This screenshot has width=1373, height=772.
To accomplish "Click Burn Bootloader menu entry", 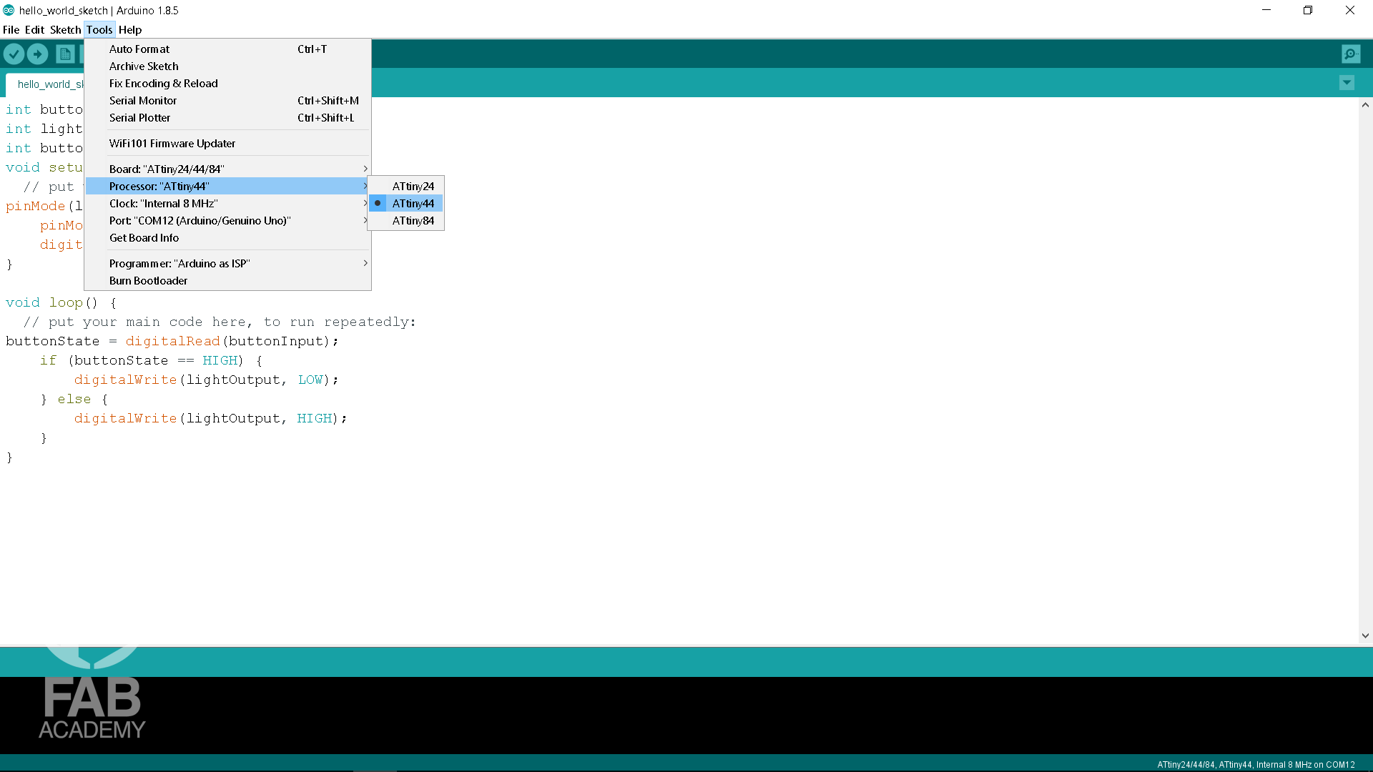I will pos(227,280).
